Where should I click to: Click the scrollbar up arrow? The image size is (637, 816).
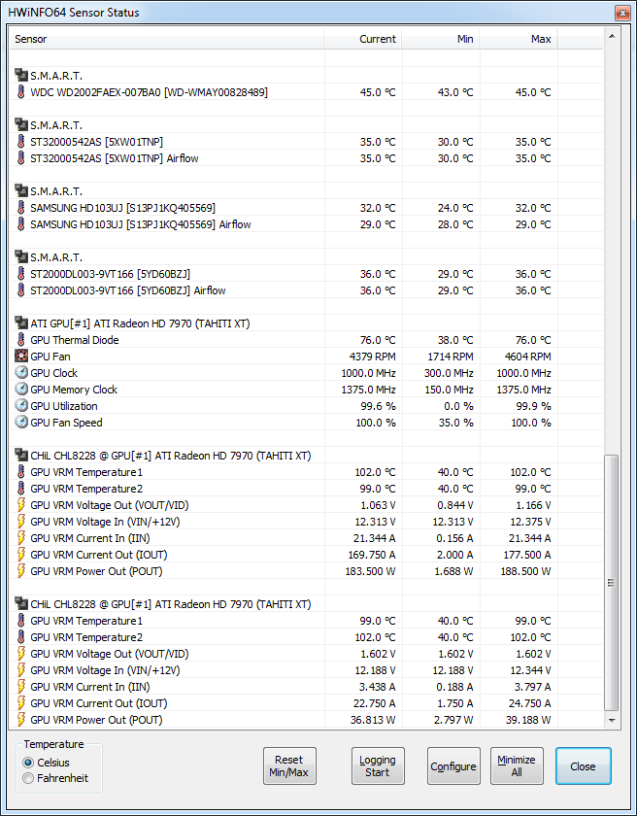(612, 36)
